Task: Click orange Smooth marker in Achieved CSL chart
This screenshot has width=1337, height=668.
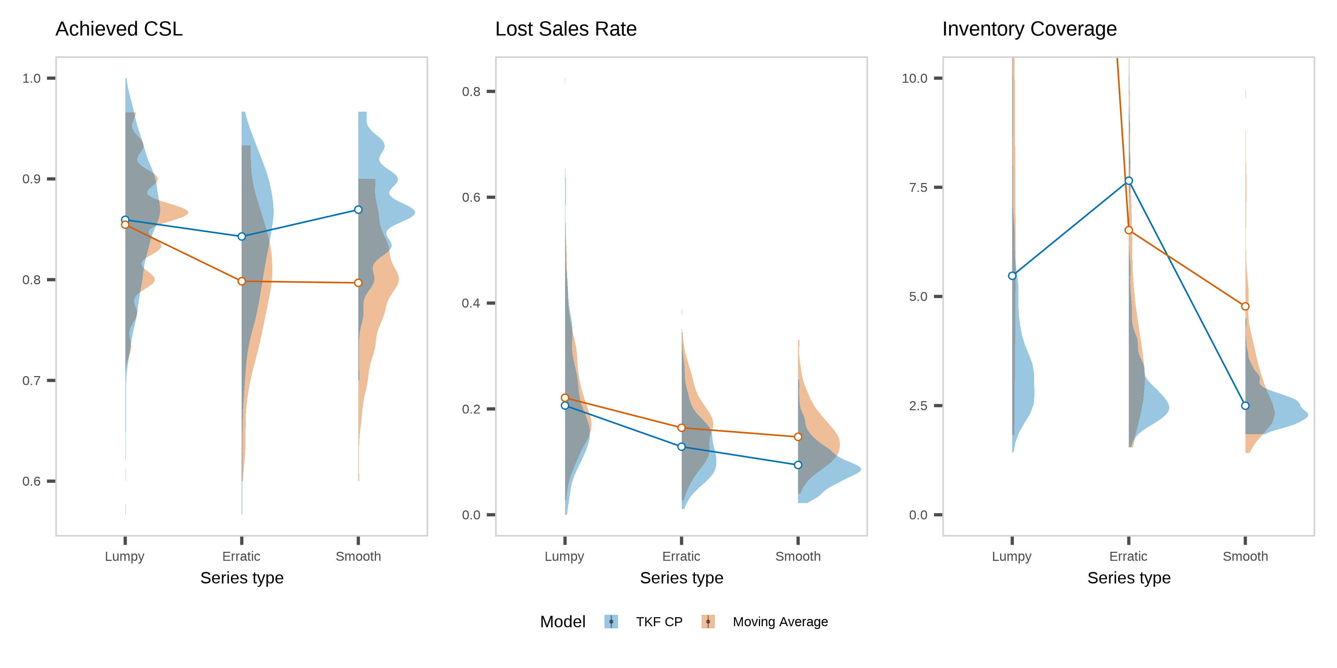Action: pyautogui.click(x=358, y=283)
